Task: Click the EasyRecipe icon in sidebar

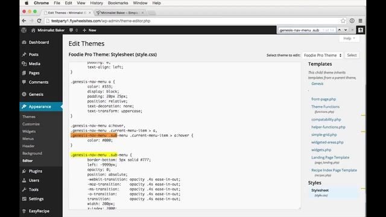Action: 24,211
